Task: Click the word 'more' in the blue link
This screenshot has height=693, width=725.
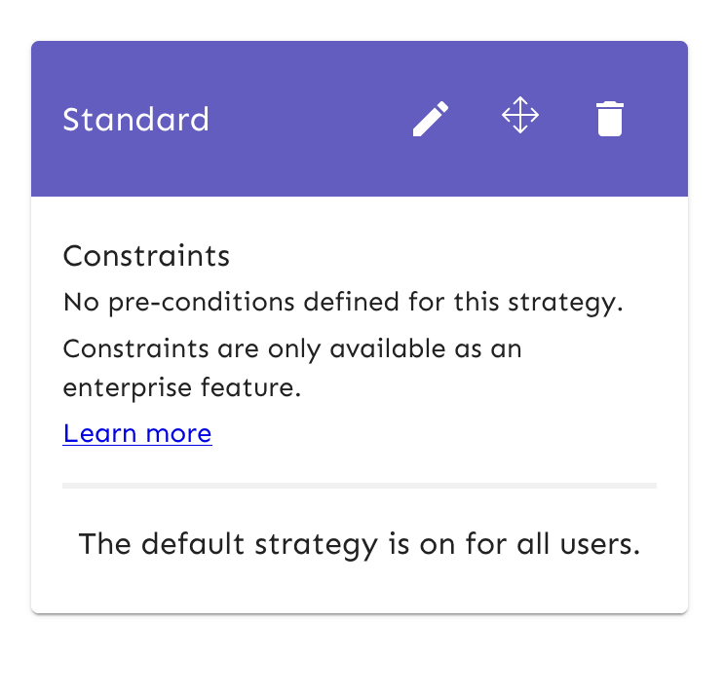Action: (178, 433)
